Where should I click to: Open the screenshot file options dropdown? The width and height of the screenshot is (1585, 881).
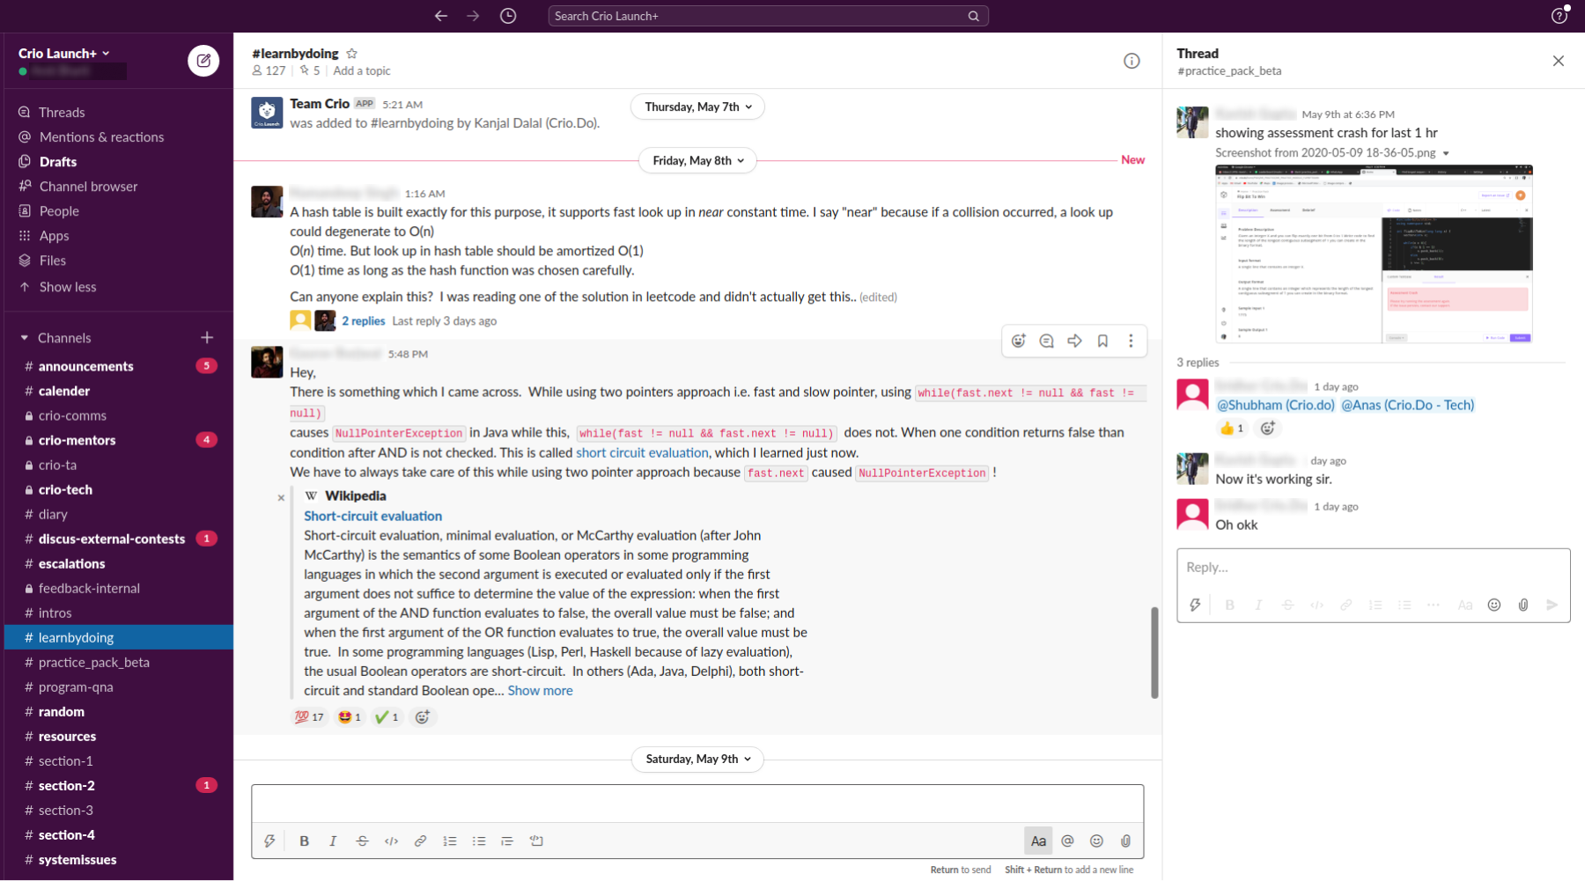pyautogui.click(x=1445, y=153)
